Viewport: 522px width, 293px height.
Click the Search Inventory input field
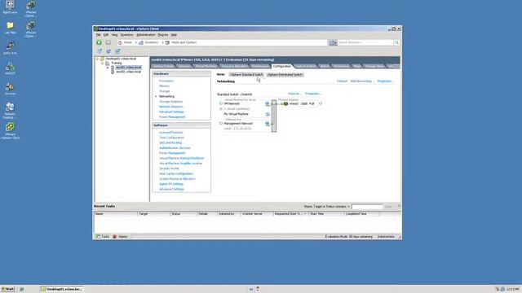365,42
